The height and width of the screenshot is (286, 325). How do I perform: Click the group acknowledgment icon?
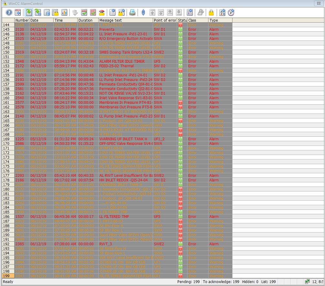(x=93, y=13)
